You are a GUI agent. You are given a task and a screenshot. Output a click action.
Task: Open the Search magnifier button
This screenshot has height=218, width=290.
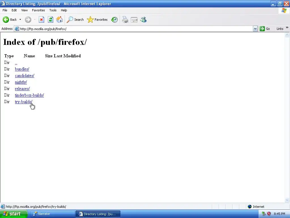[75, 20]
